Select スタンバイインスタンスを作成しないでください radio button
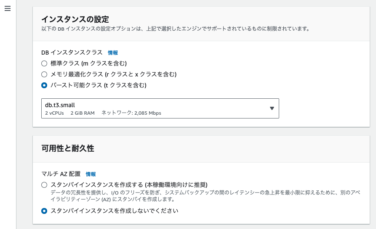 tap(44, 211)
